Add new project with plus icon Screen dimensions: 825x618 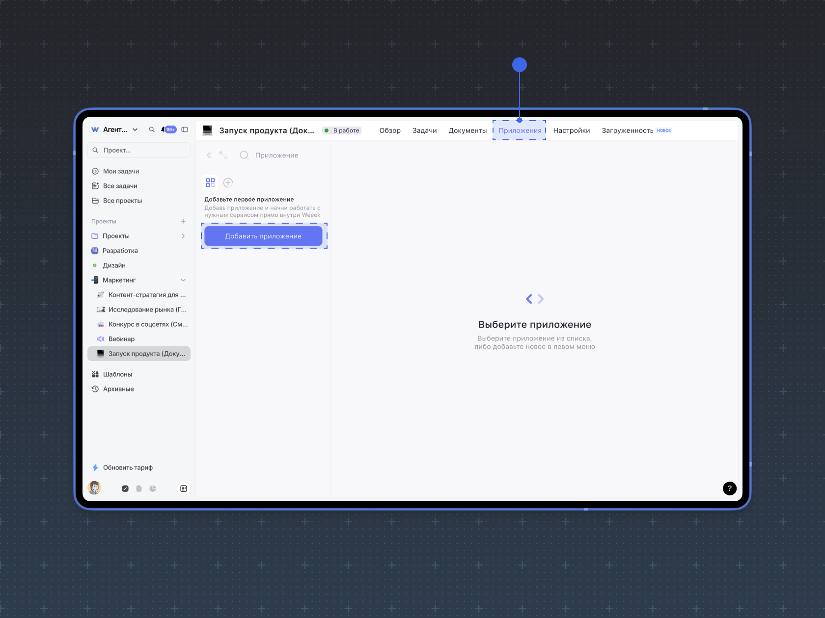click(183, 221)
